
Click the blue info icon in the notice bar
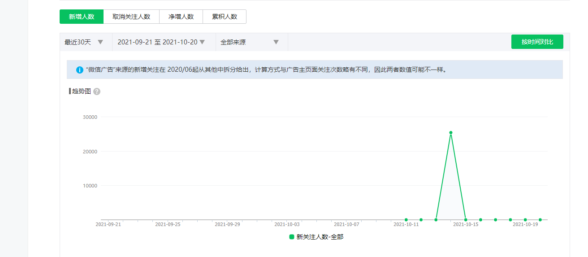(x=80, y=70)
